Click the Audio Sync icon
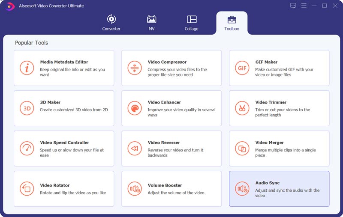This screenshot has width=343, height=217. point(242,189)
